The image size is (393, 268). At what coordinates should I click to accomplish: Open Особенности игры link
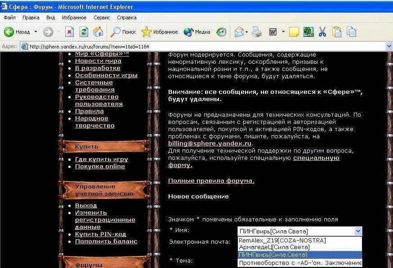(106, 75)
